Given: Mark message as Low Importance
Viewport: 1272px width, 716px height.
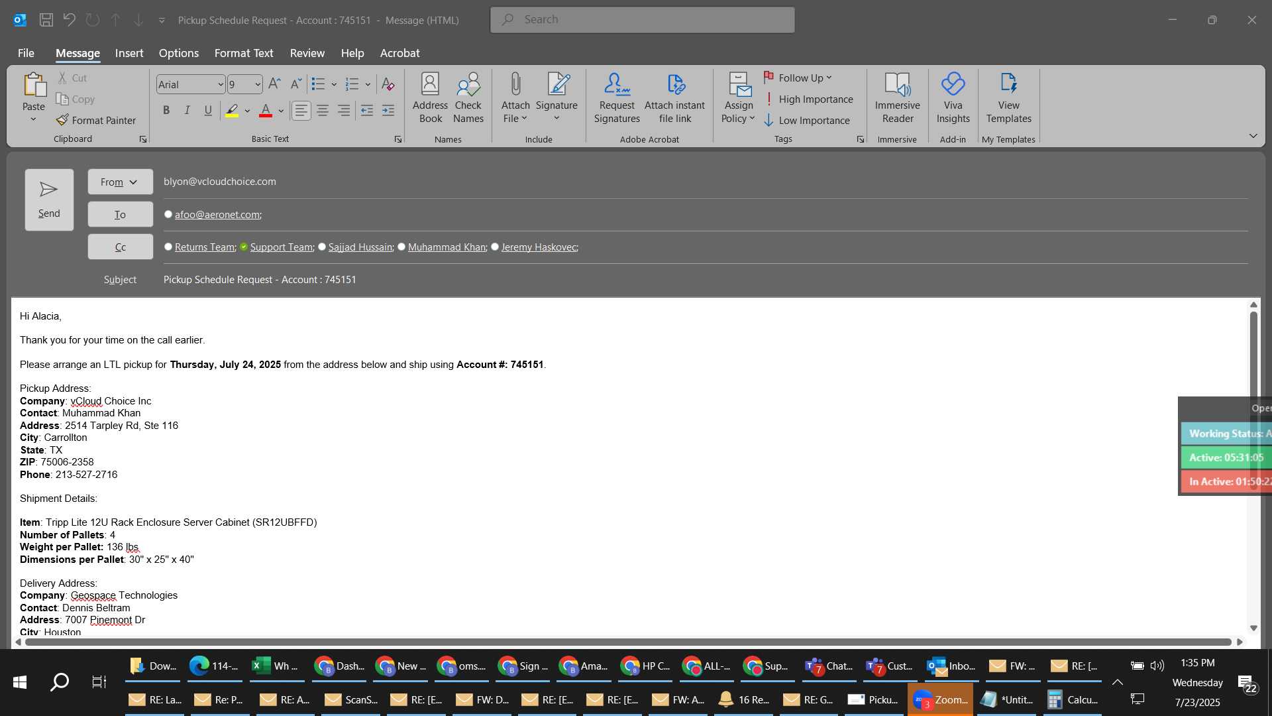Looking at the screenshot, I should click(x=807, y=120).
